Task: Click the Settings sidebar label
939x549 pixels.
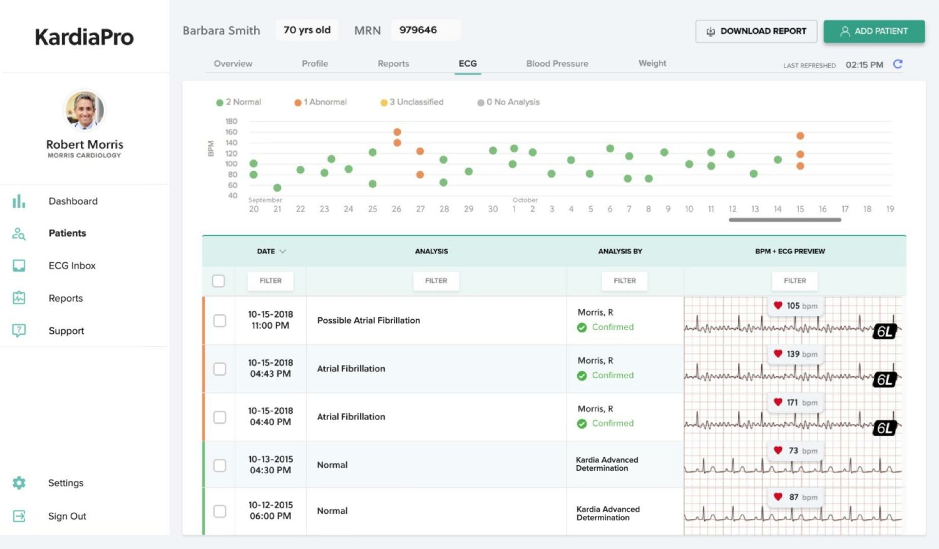Action: [66, 483]
